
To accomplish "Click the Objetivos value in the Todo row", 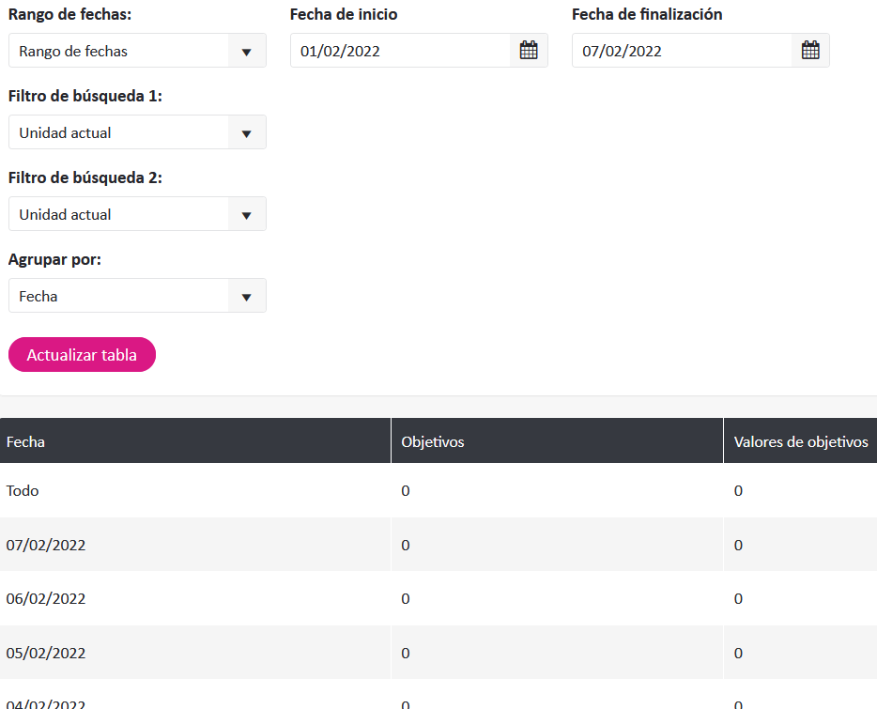I will [406, 490].
